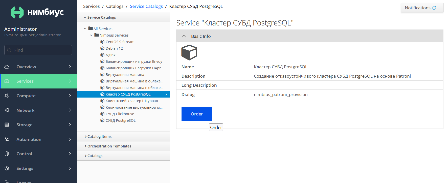Click the Nimbius logo icon

pyautogui.click(x=17, y=12)
